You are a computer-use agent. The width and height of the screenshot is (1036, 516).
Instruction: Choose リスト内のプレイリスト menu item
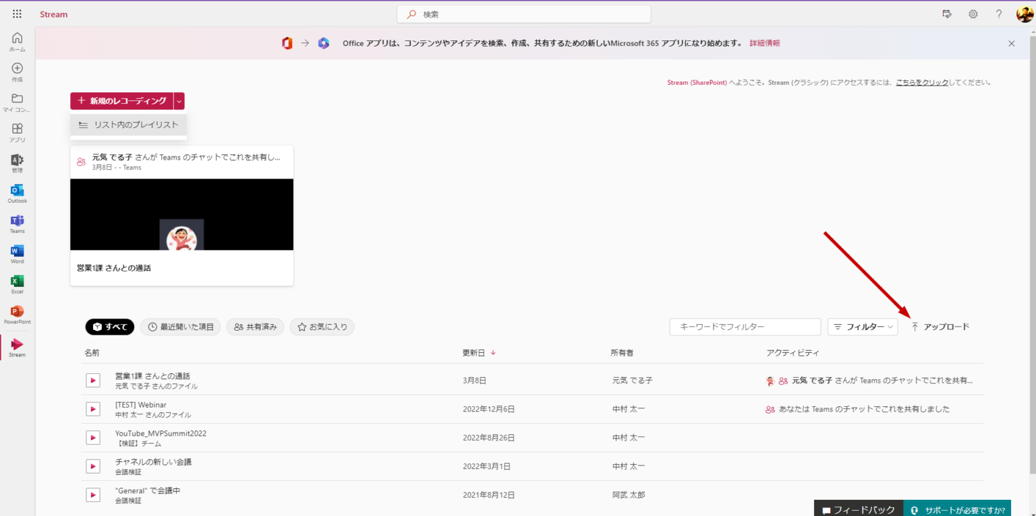click(128, 125)
